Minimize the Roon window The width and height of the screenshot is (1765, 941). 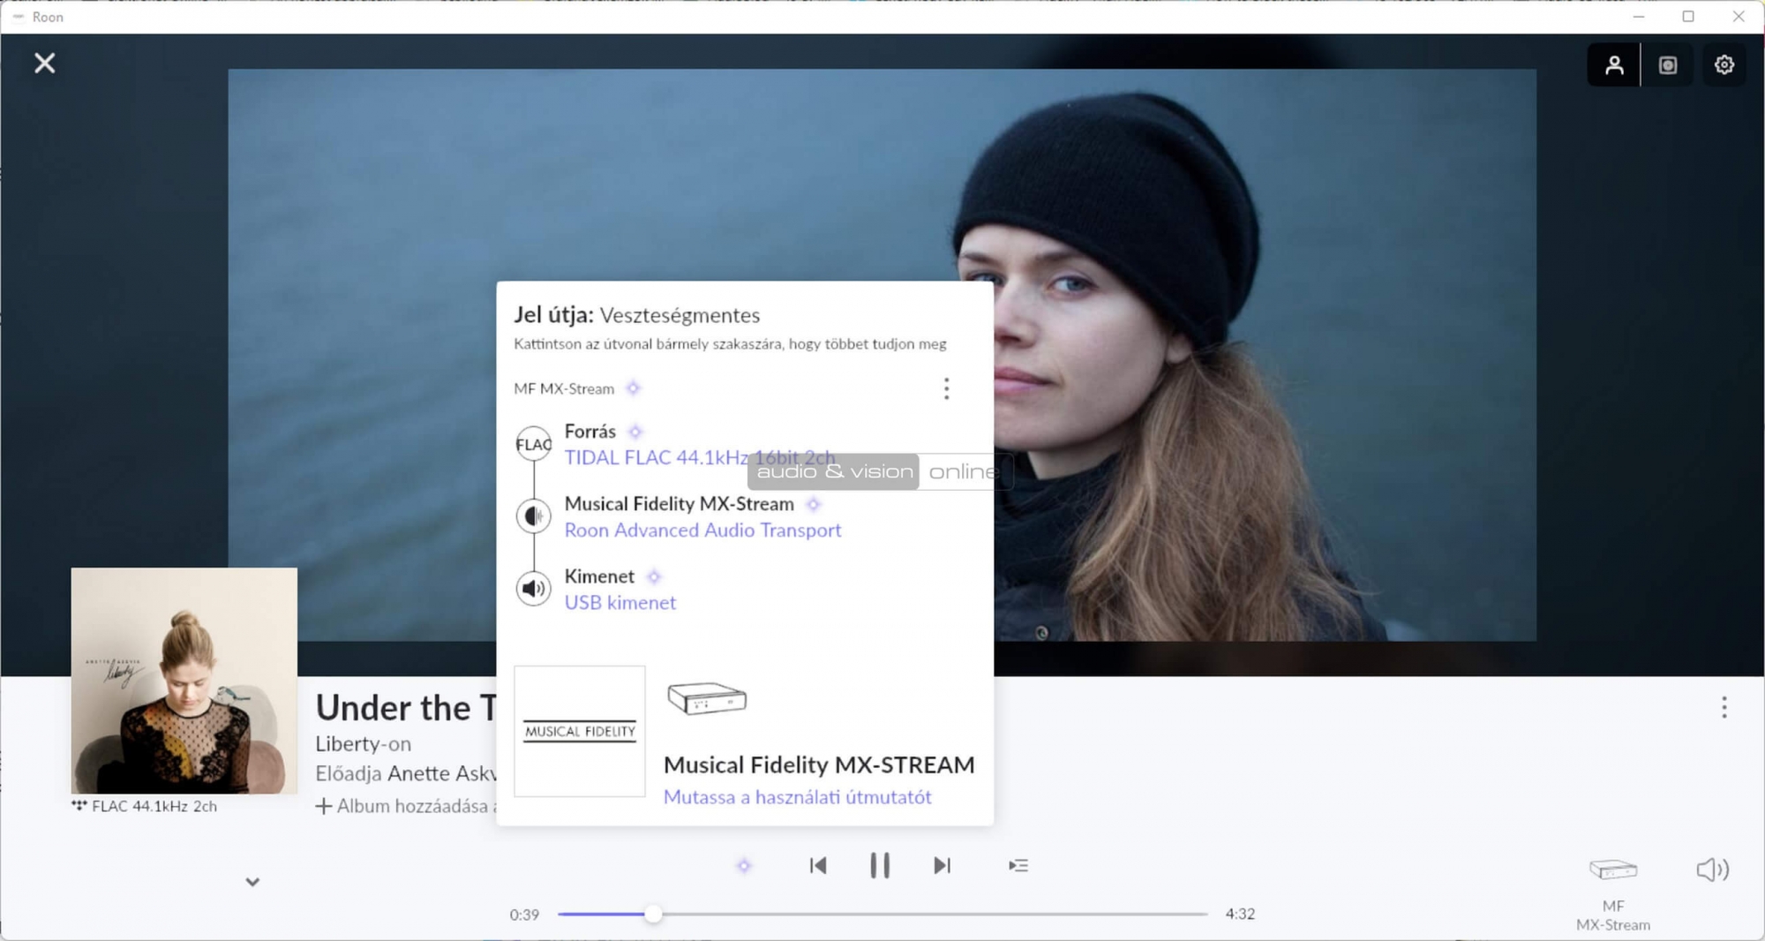point(1639,16)
